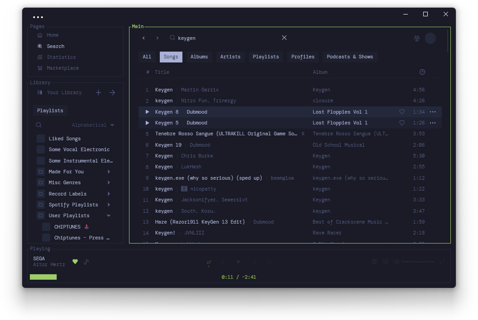Screen dimensions: 478x320
Task: Select the Haze (Razor1911 KeyGen 13 Edit) track
Action: pos(200,222)
